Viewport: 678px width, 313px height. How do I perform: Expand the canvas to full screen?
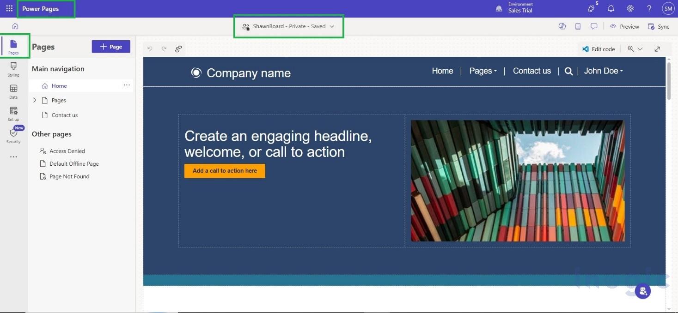tap(657, 49)
